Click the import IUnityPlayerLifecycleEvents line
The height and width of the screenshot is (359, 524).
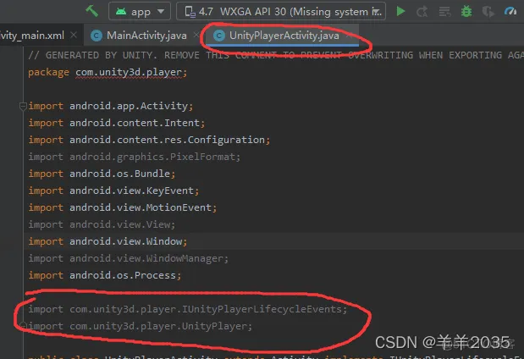(187, 309)
